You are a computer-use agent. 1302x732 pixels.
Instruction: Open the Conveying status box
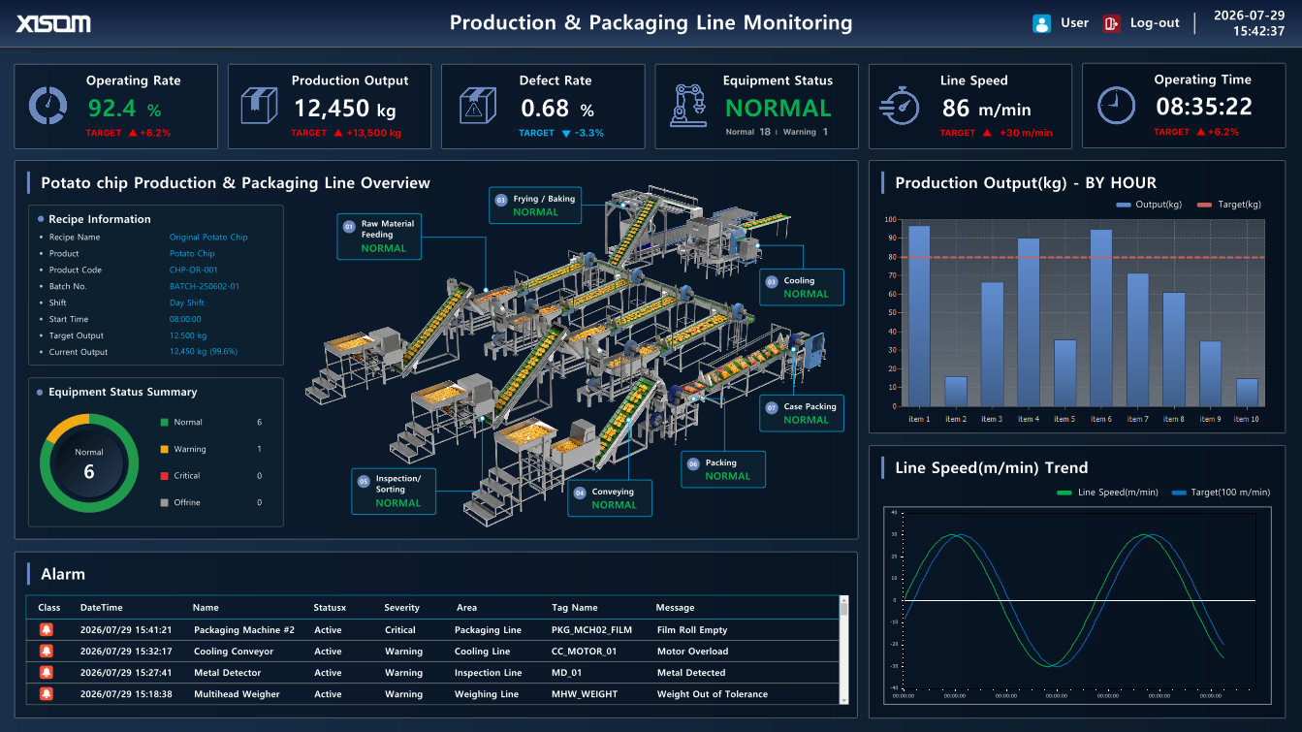[610, 497]
